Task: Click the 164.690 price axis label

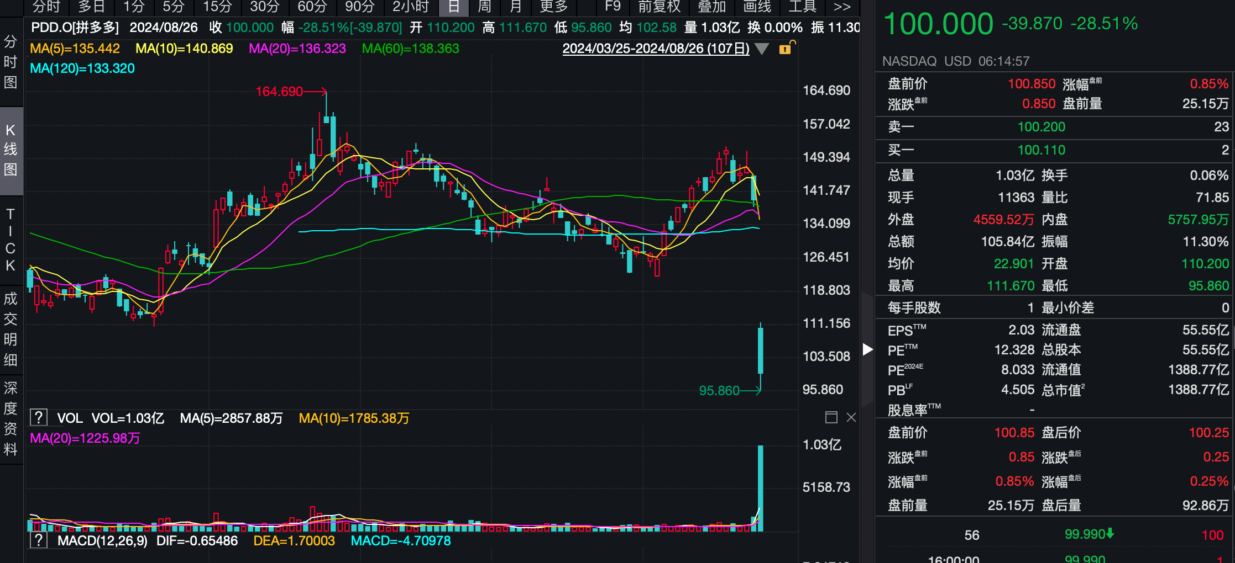Action: click(826, 91)
